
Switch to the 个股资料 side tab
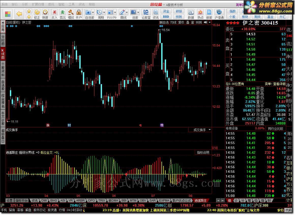click(3, 69)
